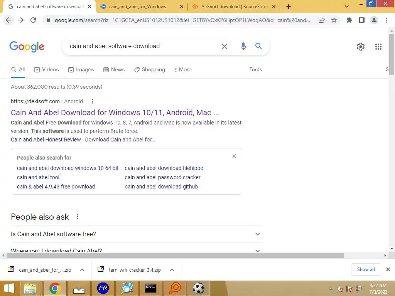
Task: Open the soccer ball taskbar app
Action: [199, 288]
